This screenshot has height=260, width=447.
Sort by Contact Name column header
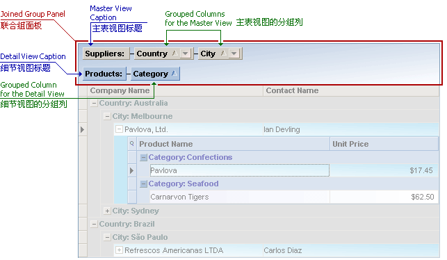click(x=351, y=90)
